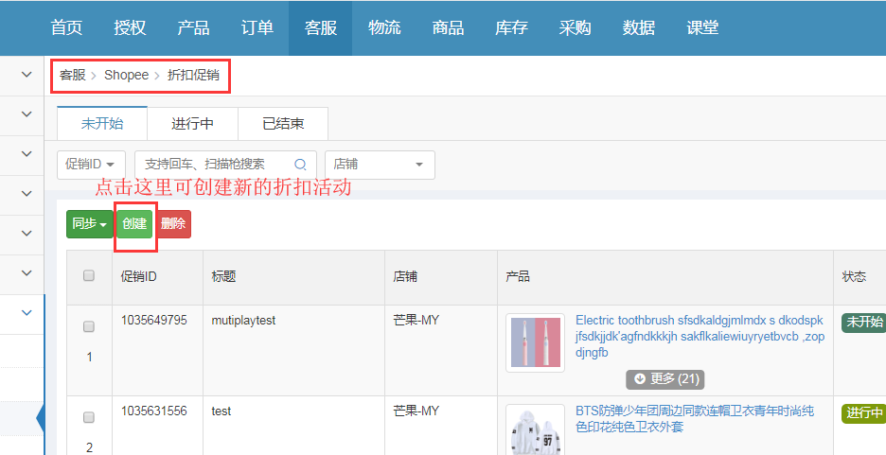Open the 店铺 store filter dropdown
The width and height of the screenshot is (886, 455).
(x=379, y=165)
